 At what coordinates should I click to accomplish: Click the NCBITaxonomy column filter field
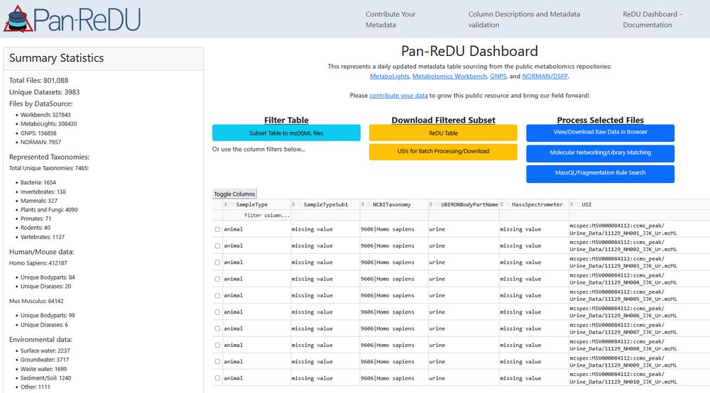click(393, 215)
